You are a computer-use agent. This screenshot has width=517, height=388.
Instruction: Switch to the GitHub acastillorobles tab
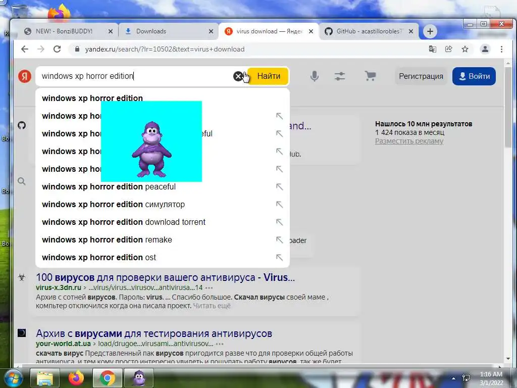[x=369, y=31]
